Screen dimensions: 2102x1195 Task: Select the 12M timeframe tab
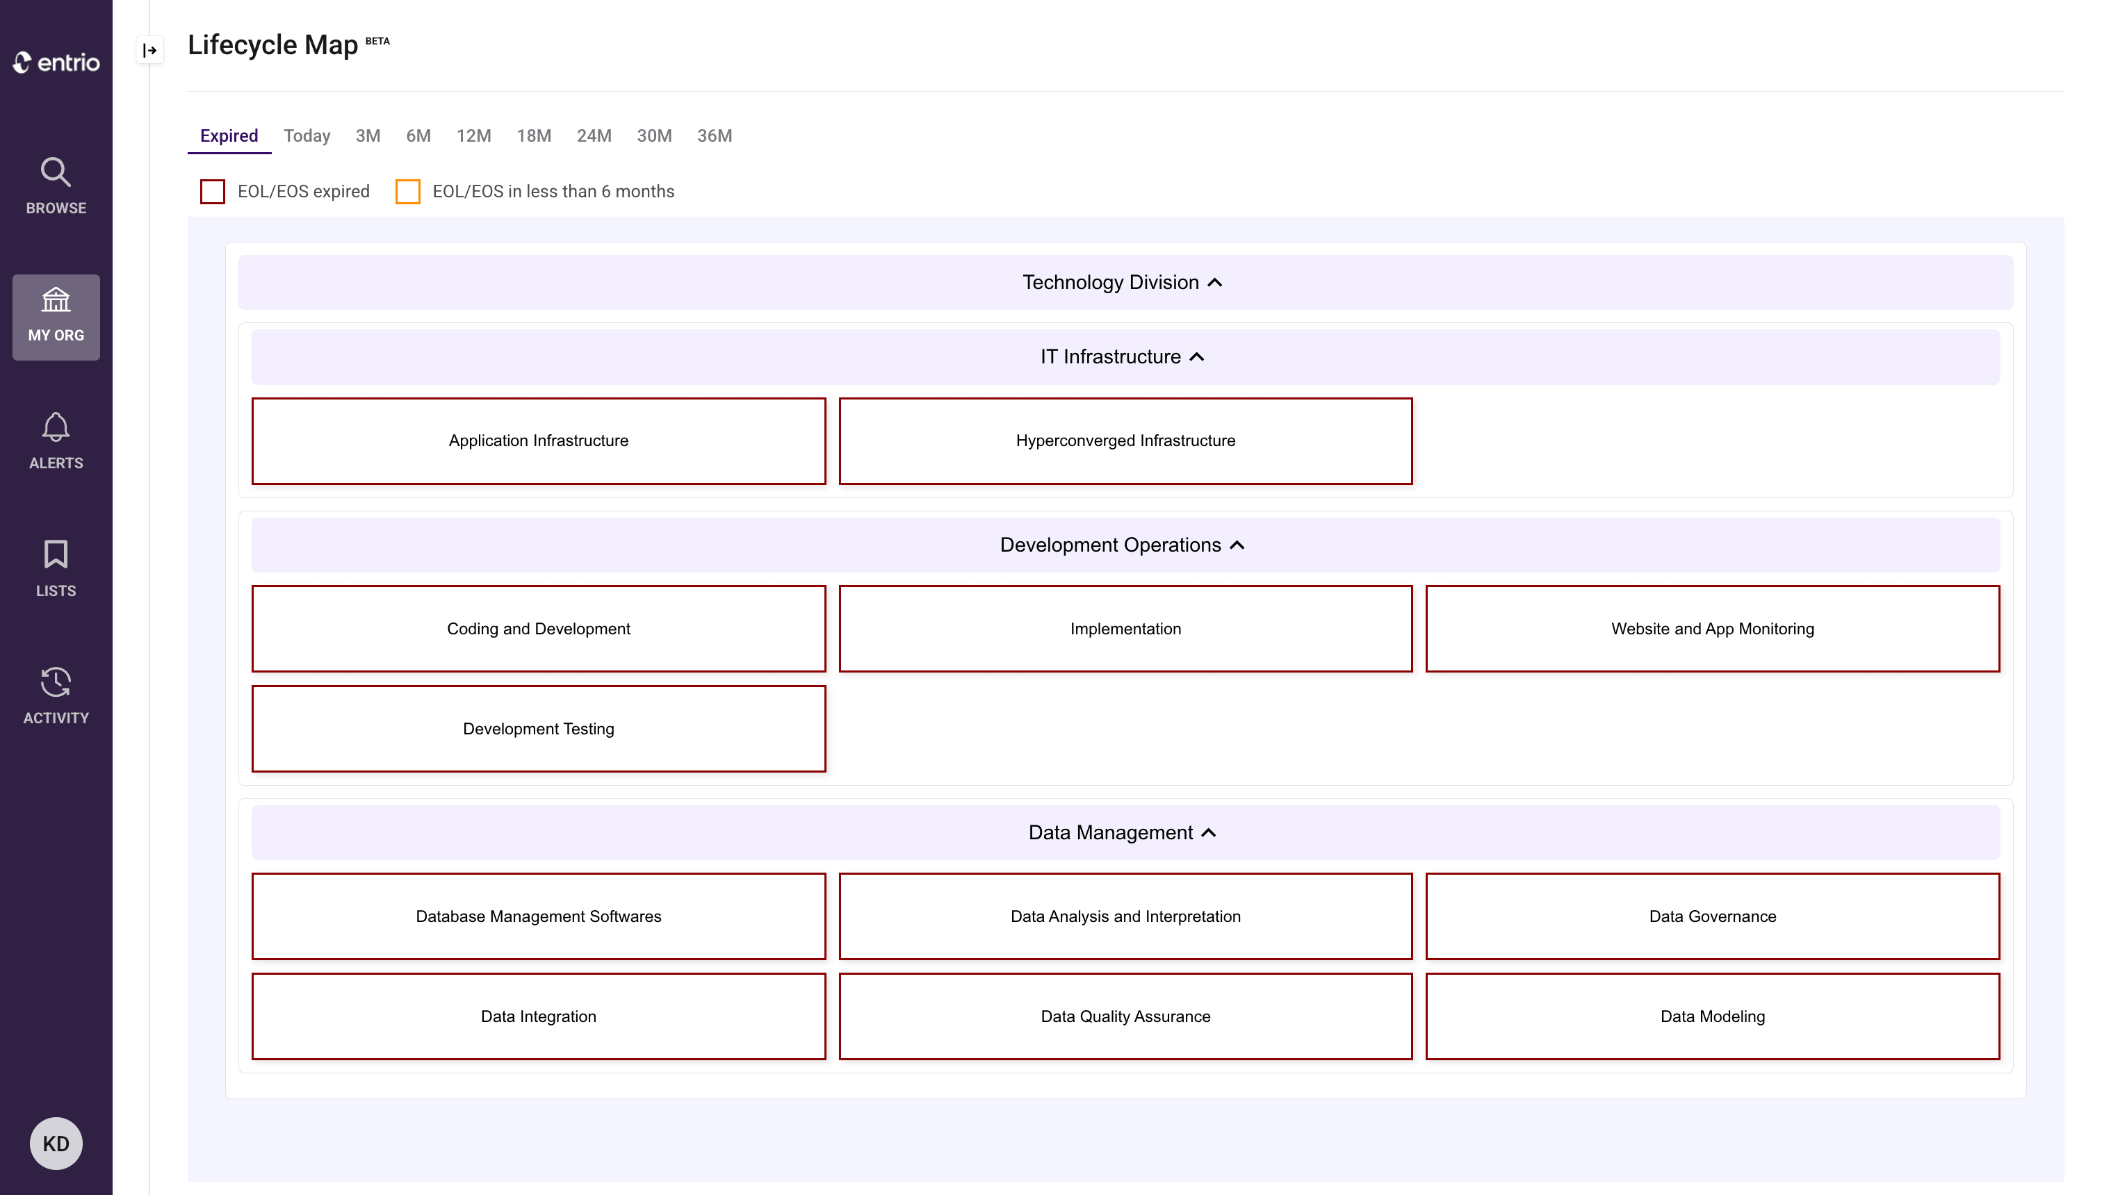pyautogui.click(x=474, y=135)
